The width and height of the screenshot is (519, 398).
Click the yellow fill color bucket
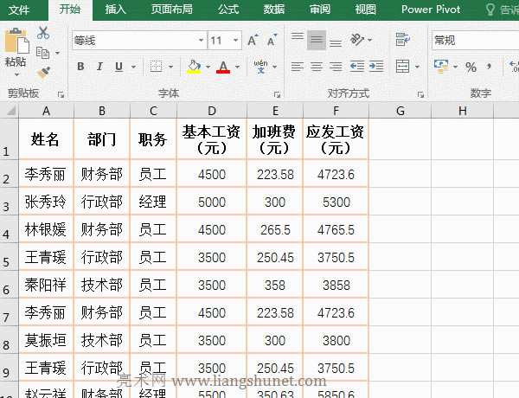[x=193, y=67]
